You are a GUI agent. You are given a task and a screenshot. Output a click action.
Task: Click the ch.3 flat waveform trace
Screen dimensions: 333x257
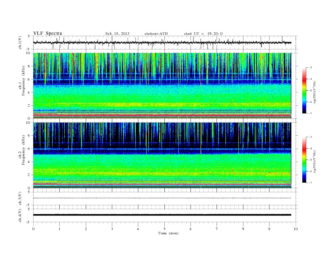[162, 198]
